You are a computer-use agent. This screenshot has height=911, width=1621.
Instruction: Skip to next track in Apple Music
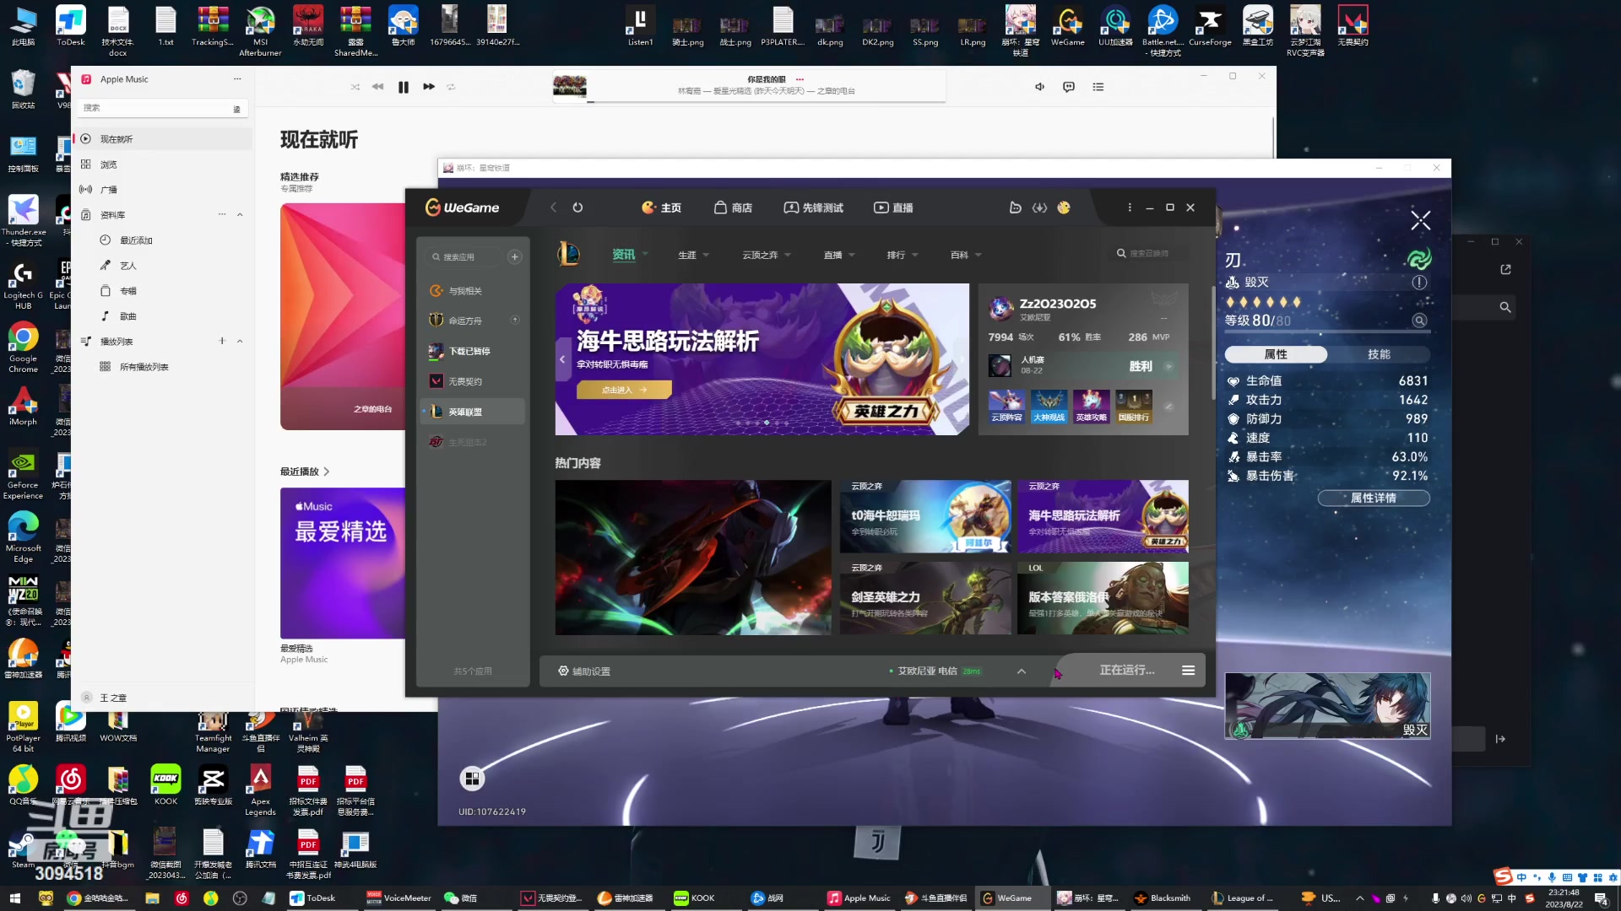point(429,87)
